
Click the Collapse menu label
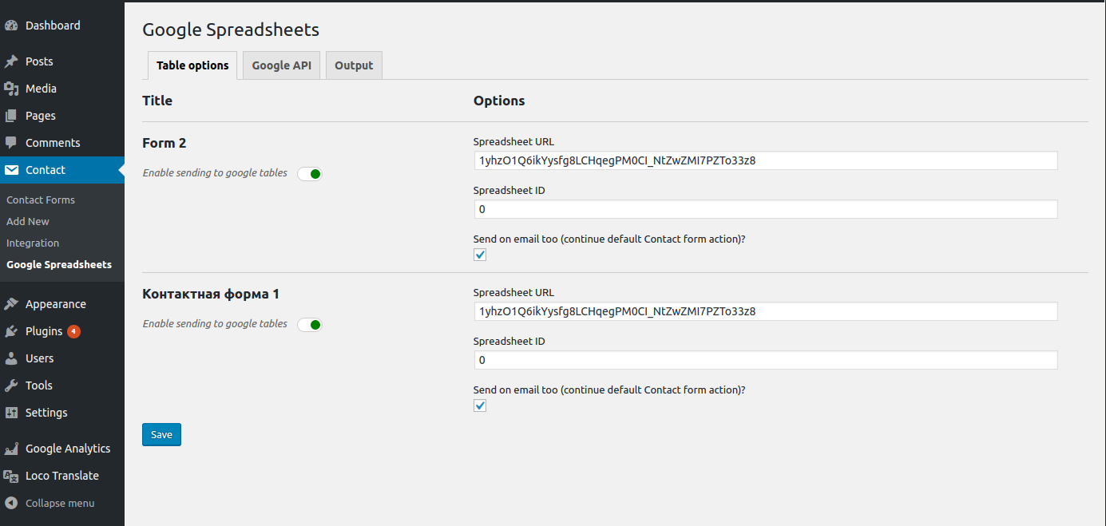pyautogui.click(x=60, y=503)
